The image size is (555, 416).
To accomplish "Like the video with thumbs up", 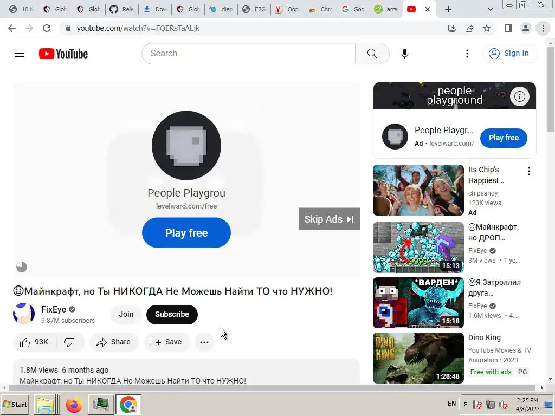I will [x=34, y=342].
